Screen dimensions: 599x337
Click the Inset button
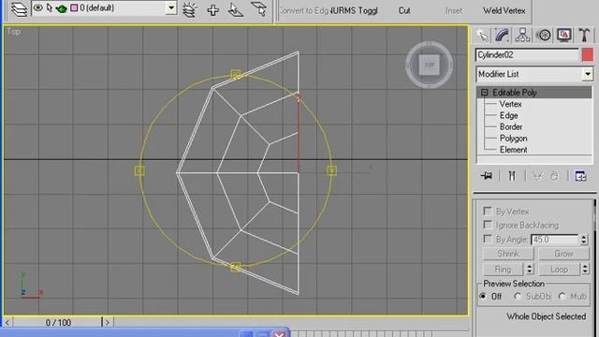click(453, 10)
